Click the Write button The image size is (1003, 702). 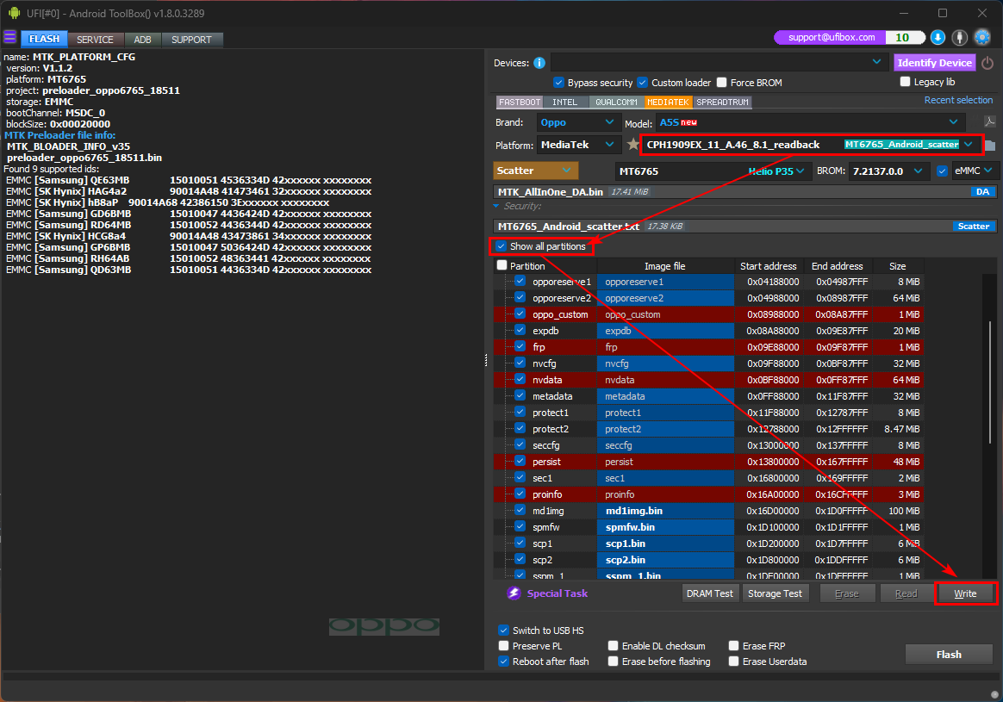[x=965, y=593]
